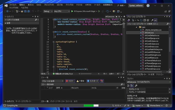Image resolution: width=175 pixels, height=110 pixels.
Task: Click the Save All toolbar icon
Action: coord(29,11)
